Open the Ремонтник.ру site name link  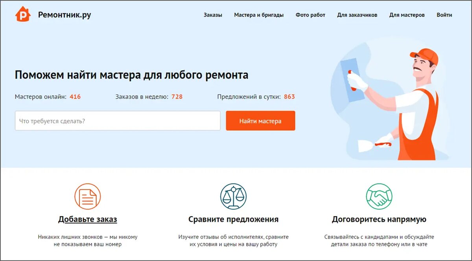tap(65, 15)
